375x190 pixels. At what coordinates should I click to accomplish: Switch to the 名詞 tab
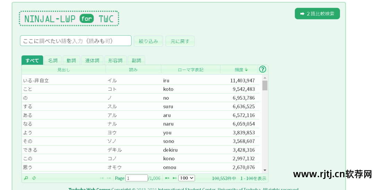tap(53, 60)
